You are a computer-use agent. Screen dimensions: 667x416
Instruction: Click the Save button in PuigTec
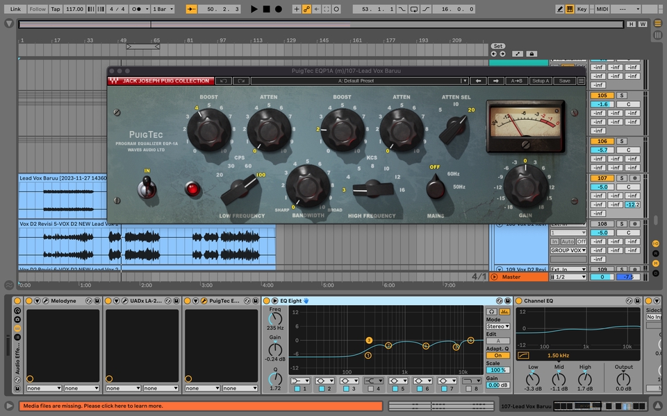(x=564, y=81)
